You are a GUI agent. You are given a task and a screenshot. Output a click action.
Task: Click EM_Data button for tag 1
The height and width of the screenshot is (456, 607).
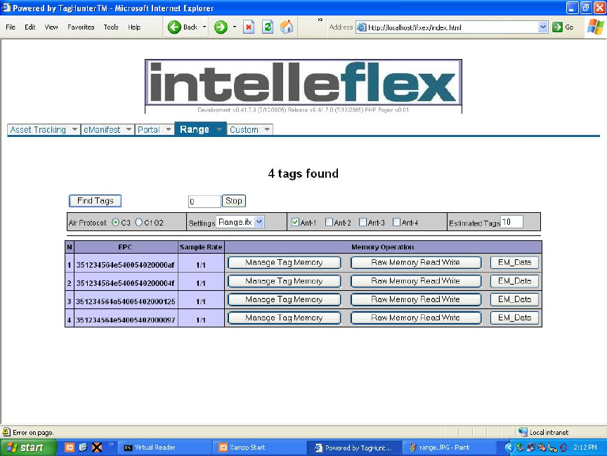514,263
